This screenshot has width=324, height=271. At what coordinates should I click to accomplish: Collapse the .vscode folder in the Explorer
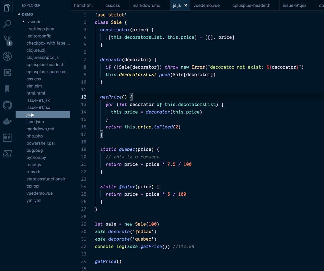coord(23,22)
